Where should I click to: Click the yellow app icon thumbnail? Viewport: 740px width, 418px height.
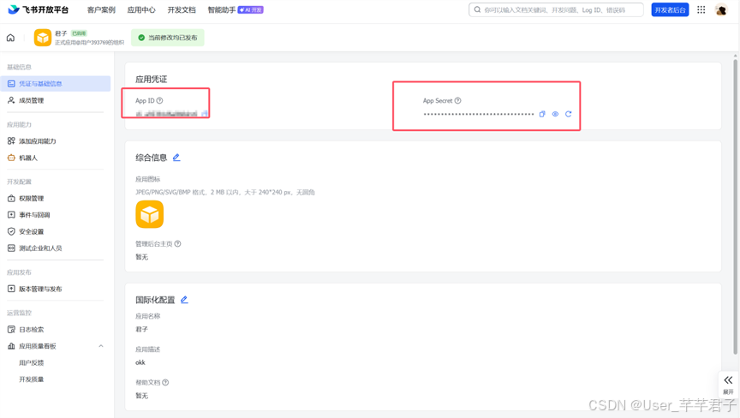pos(150,214)
